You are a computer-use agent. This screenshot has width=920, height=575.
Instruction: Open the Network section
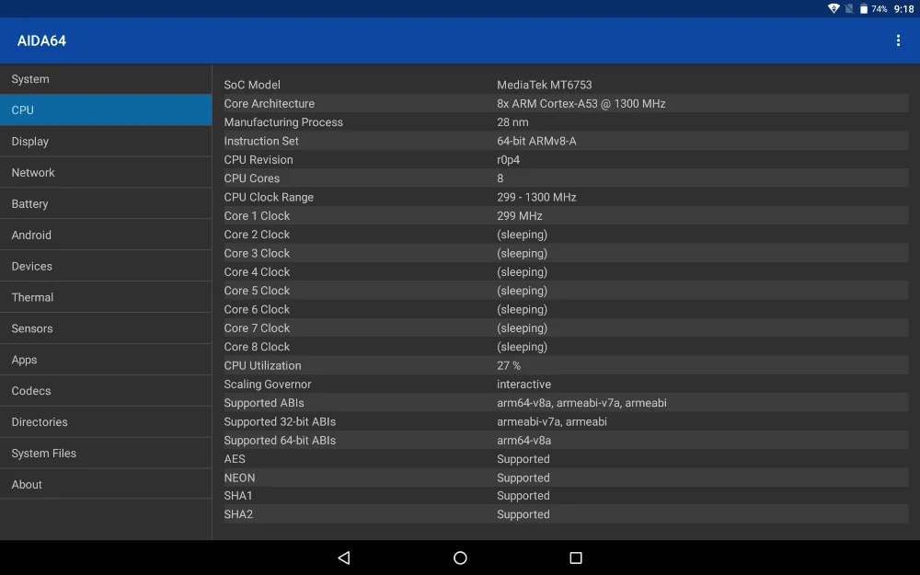tap(106, 173)
